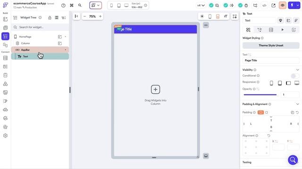Toggle safe area display on canvas
Viewport: 302px width, 169px height.
point(218,16)
